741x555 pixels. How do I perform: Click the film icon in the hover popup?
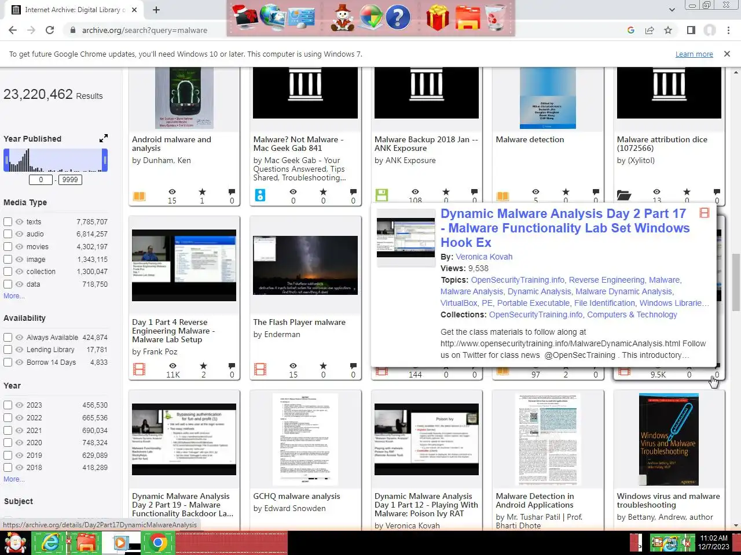705,213
